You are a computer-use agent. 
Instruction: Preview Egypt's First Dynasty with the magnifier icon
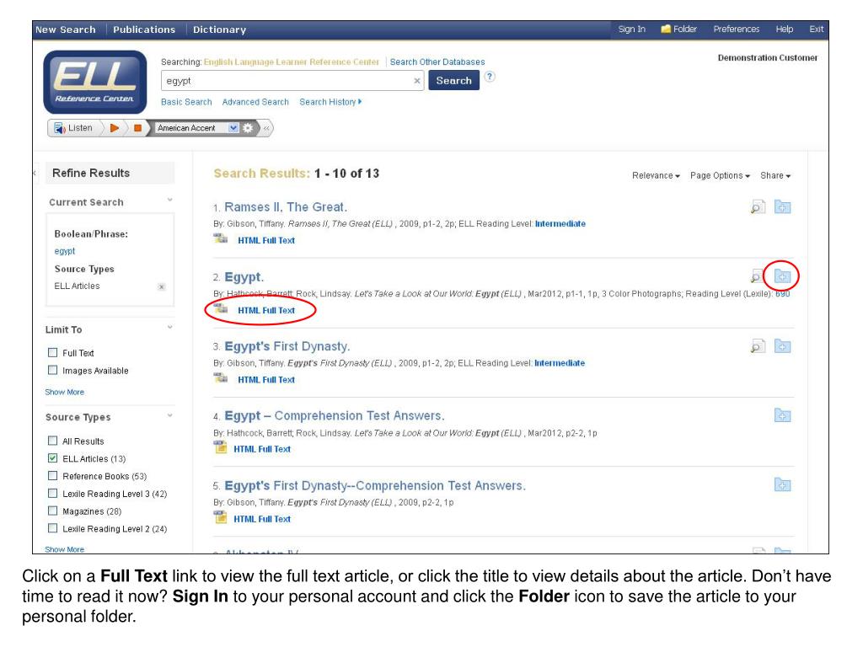758,346
